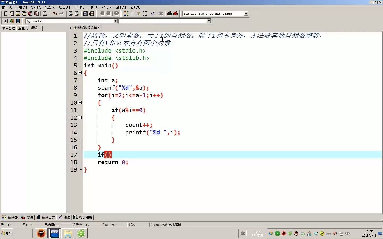Save the current file with the floppy icon
The width and height of the screenshot is (383, 239).
18,14
